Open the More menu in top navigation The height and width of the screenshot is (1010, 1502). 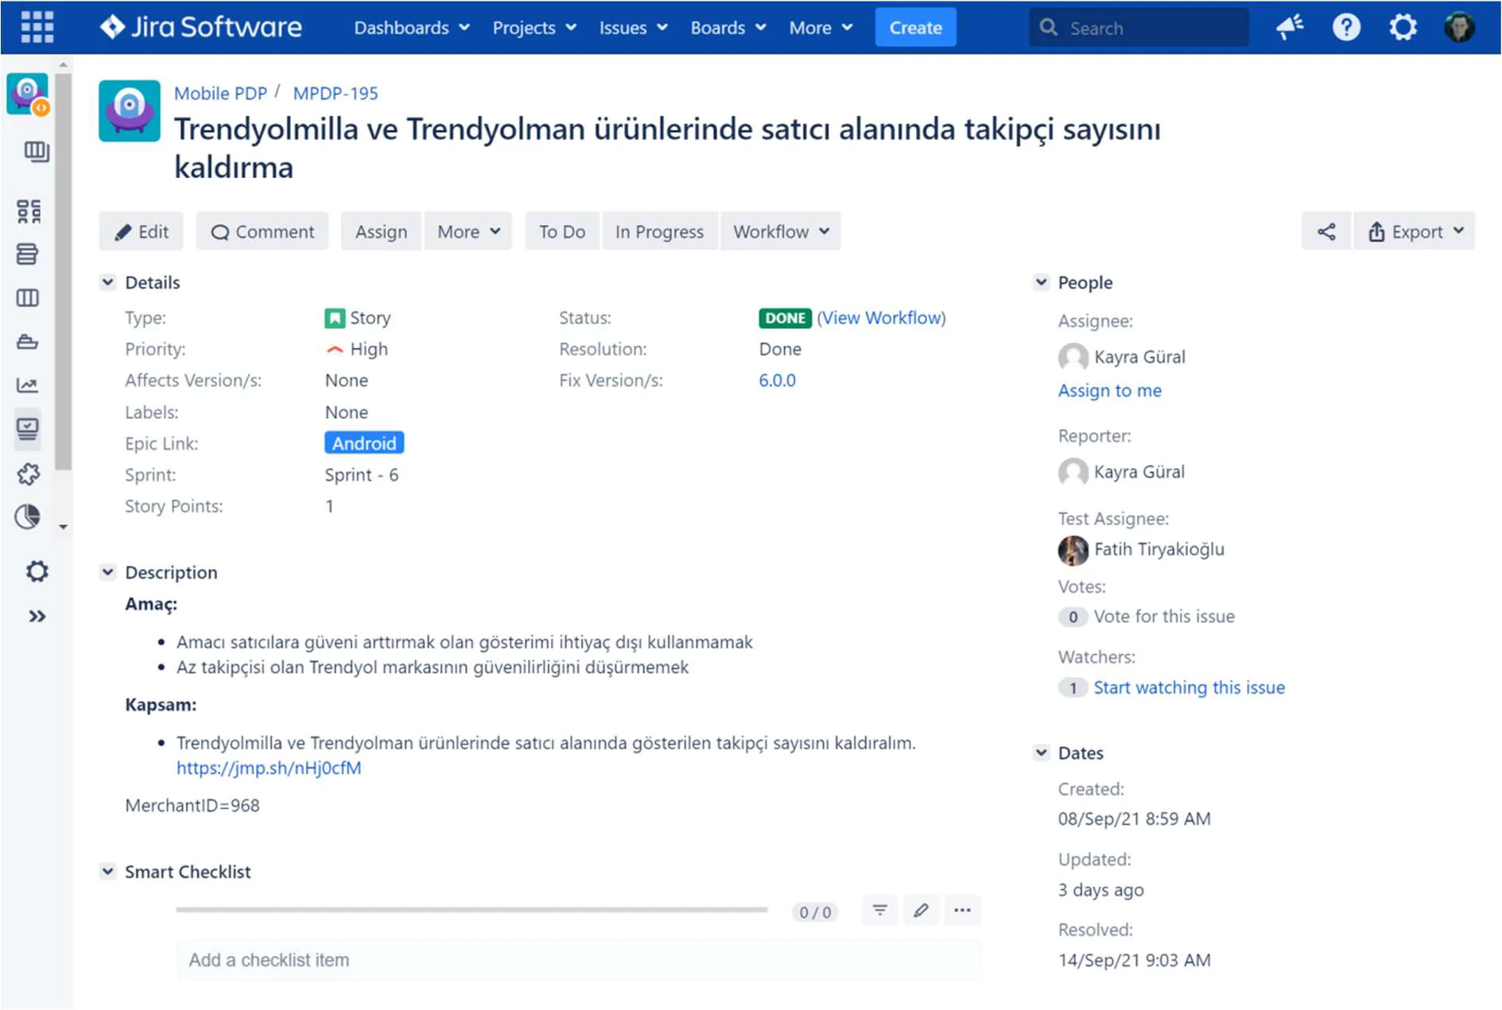click(821, 28)
